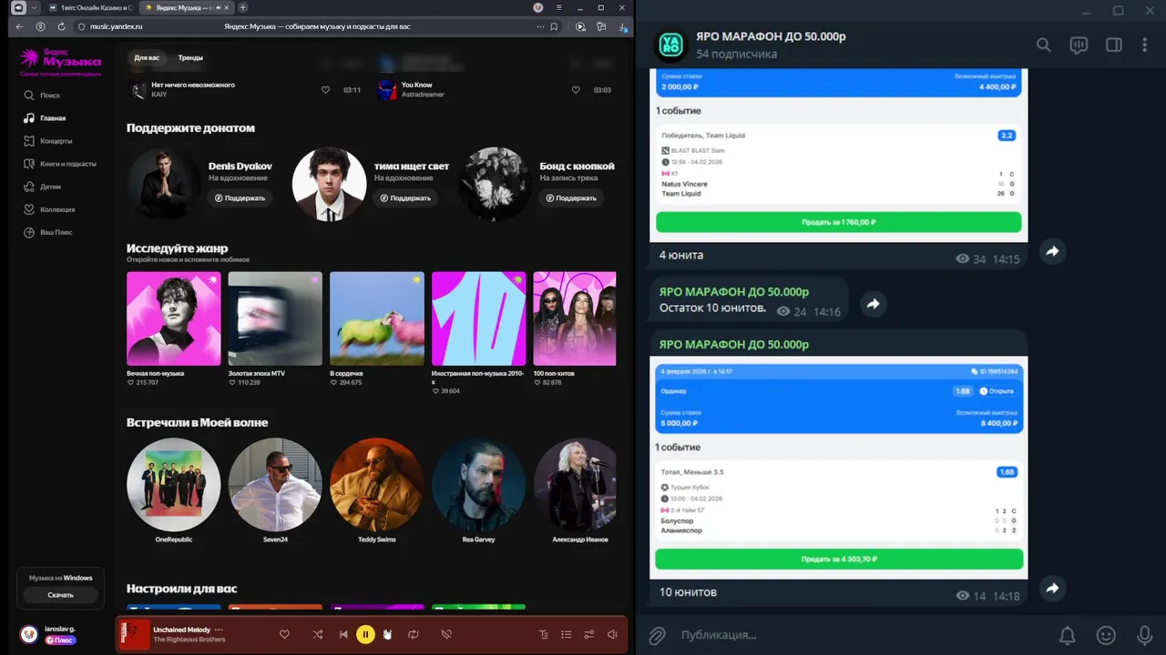The height and width of the screenshot is (655, 1166).
Task: Open Детям section in the sidebar
Action: tap(50, 186)
